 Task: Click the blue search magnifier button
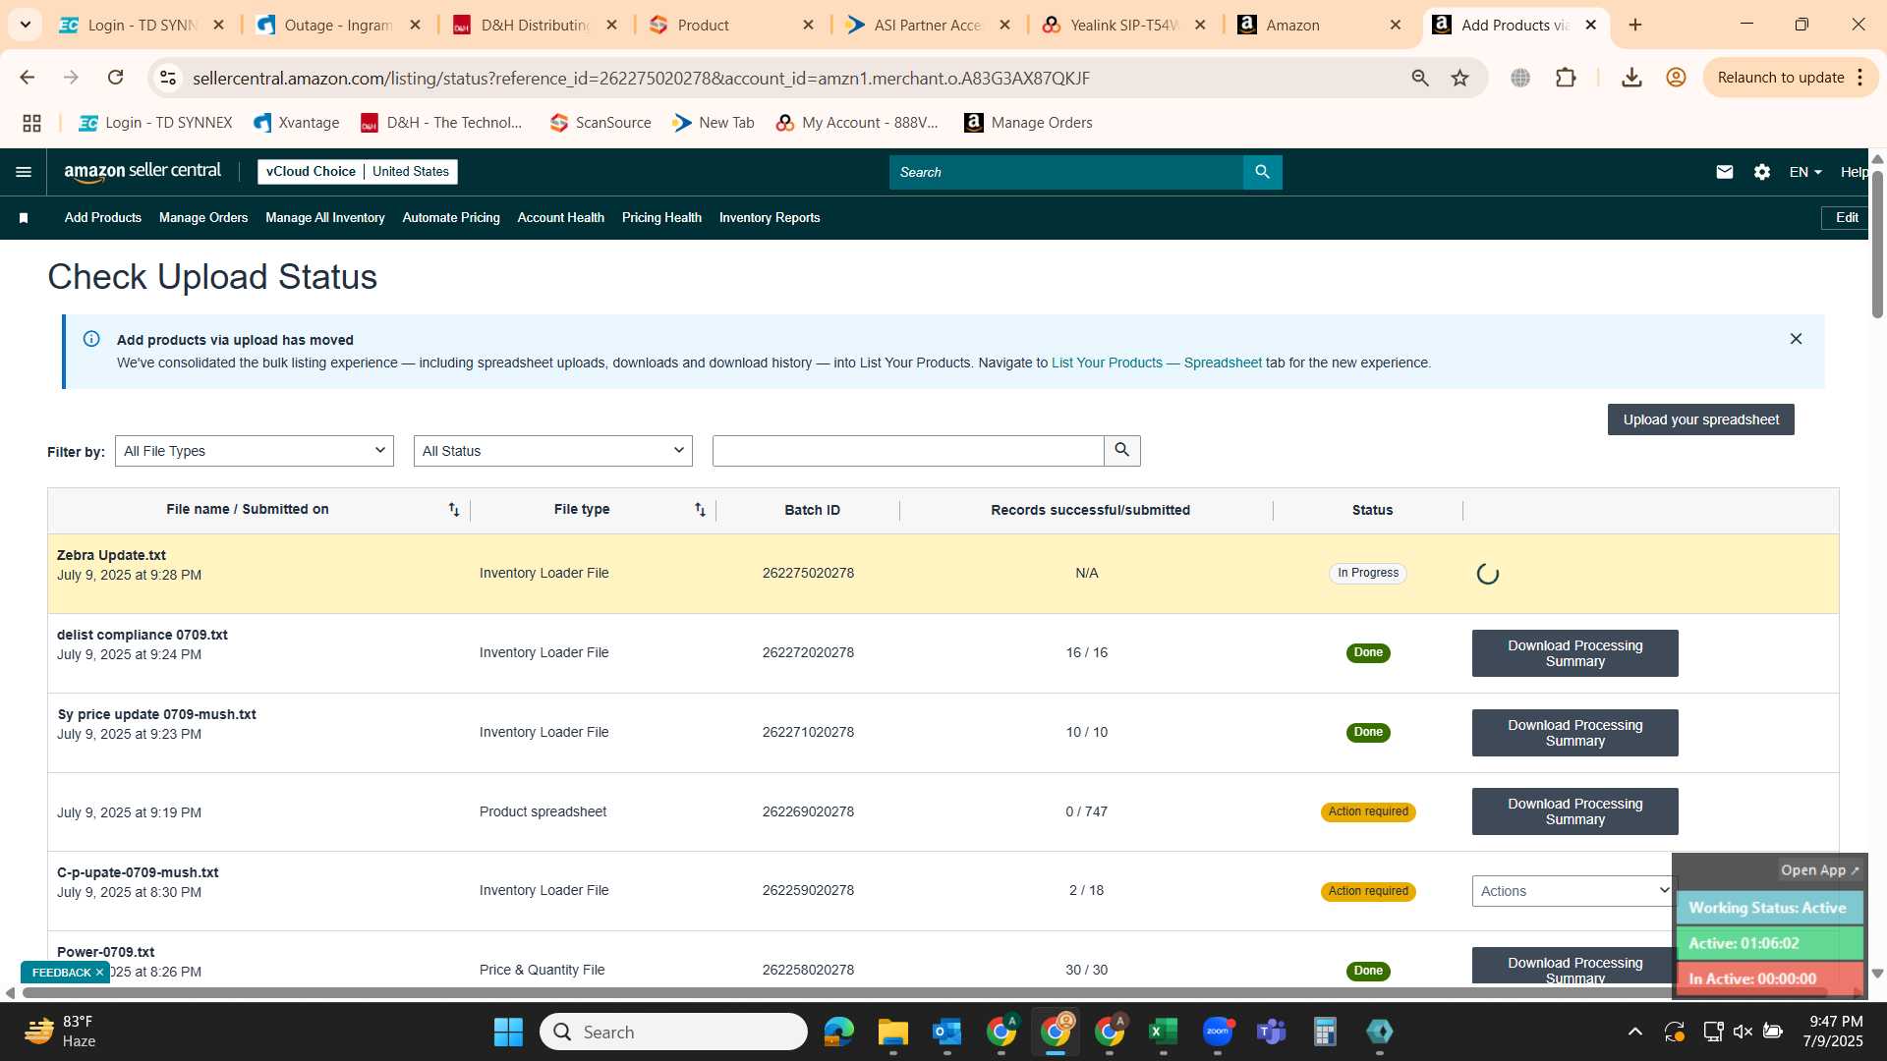click(1262, 172)
